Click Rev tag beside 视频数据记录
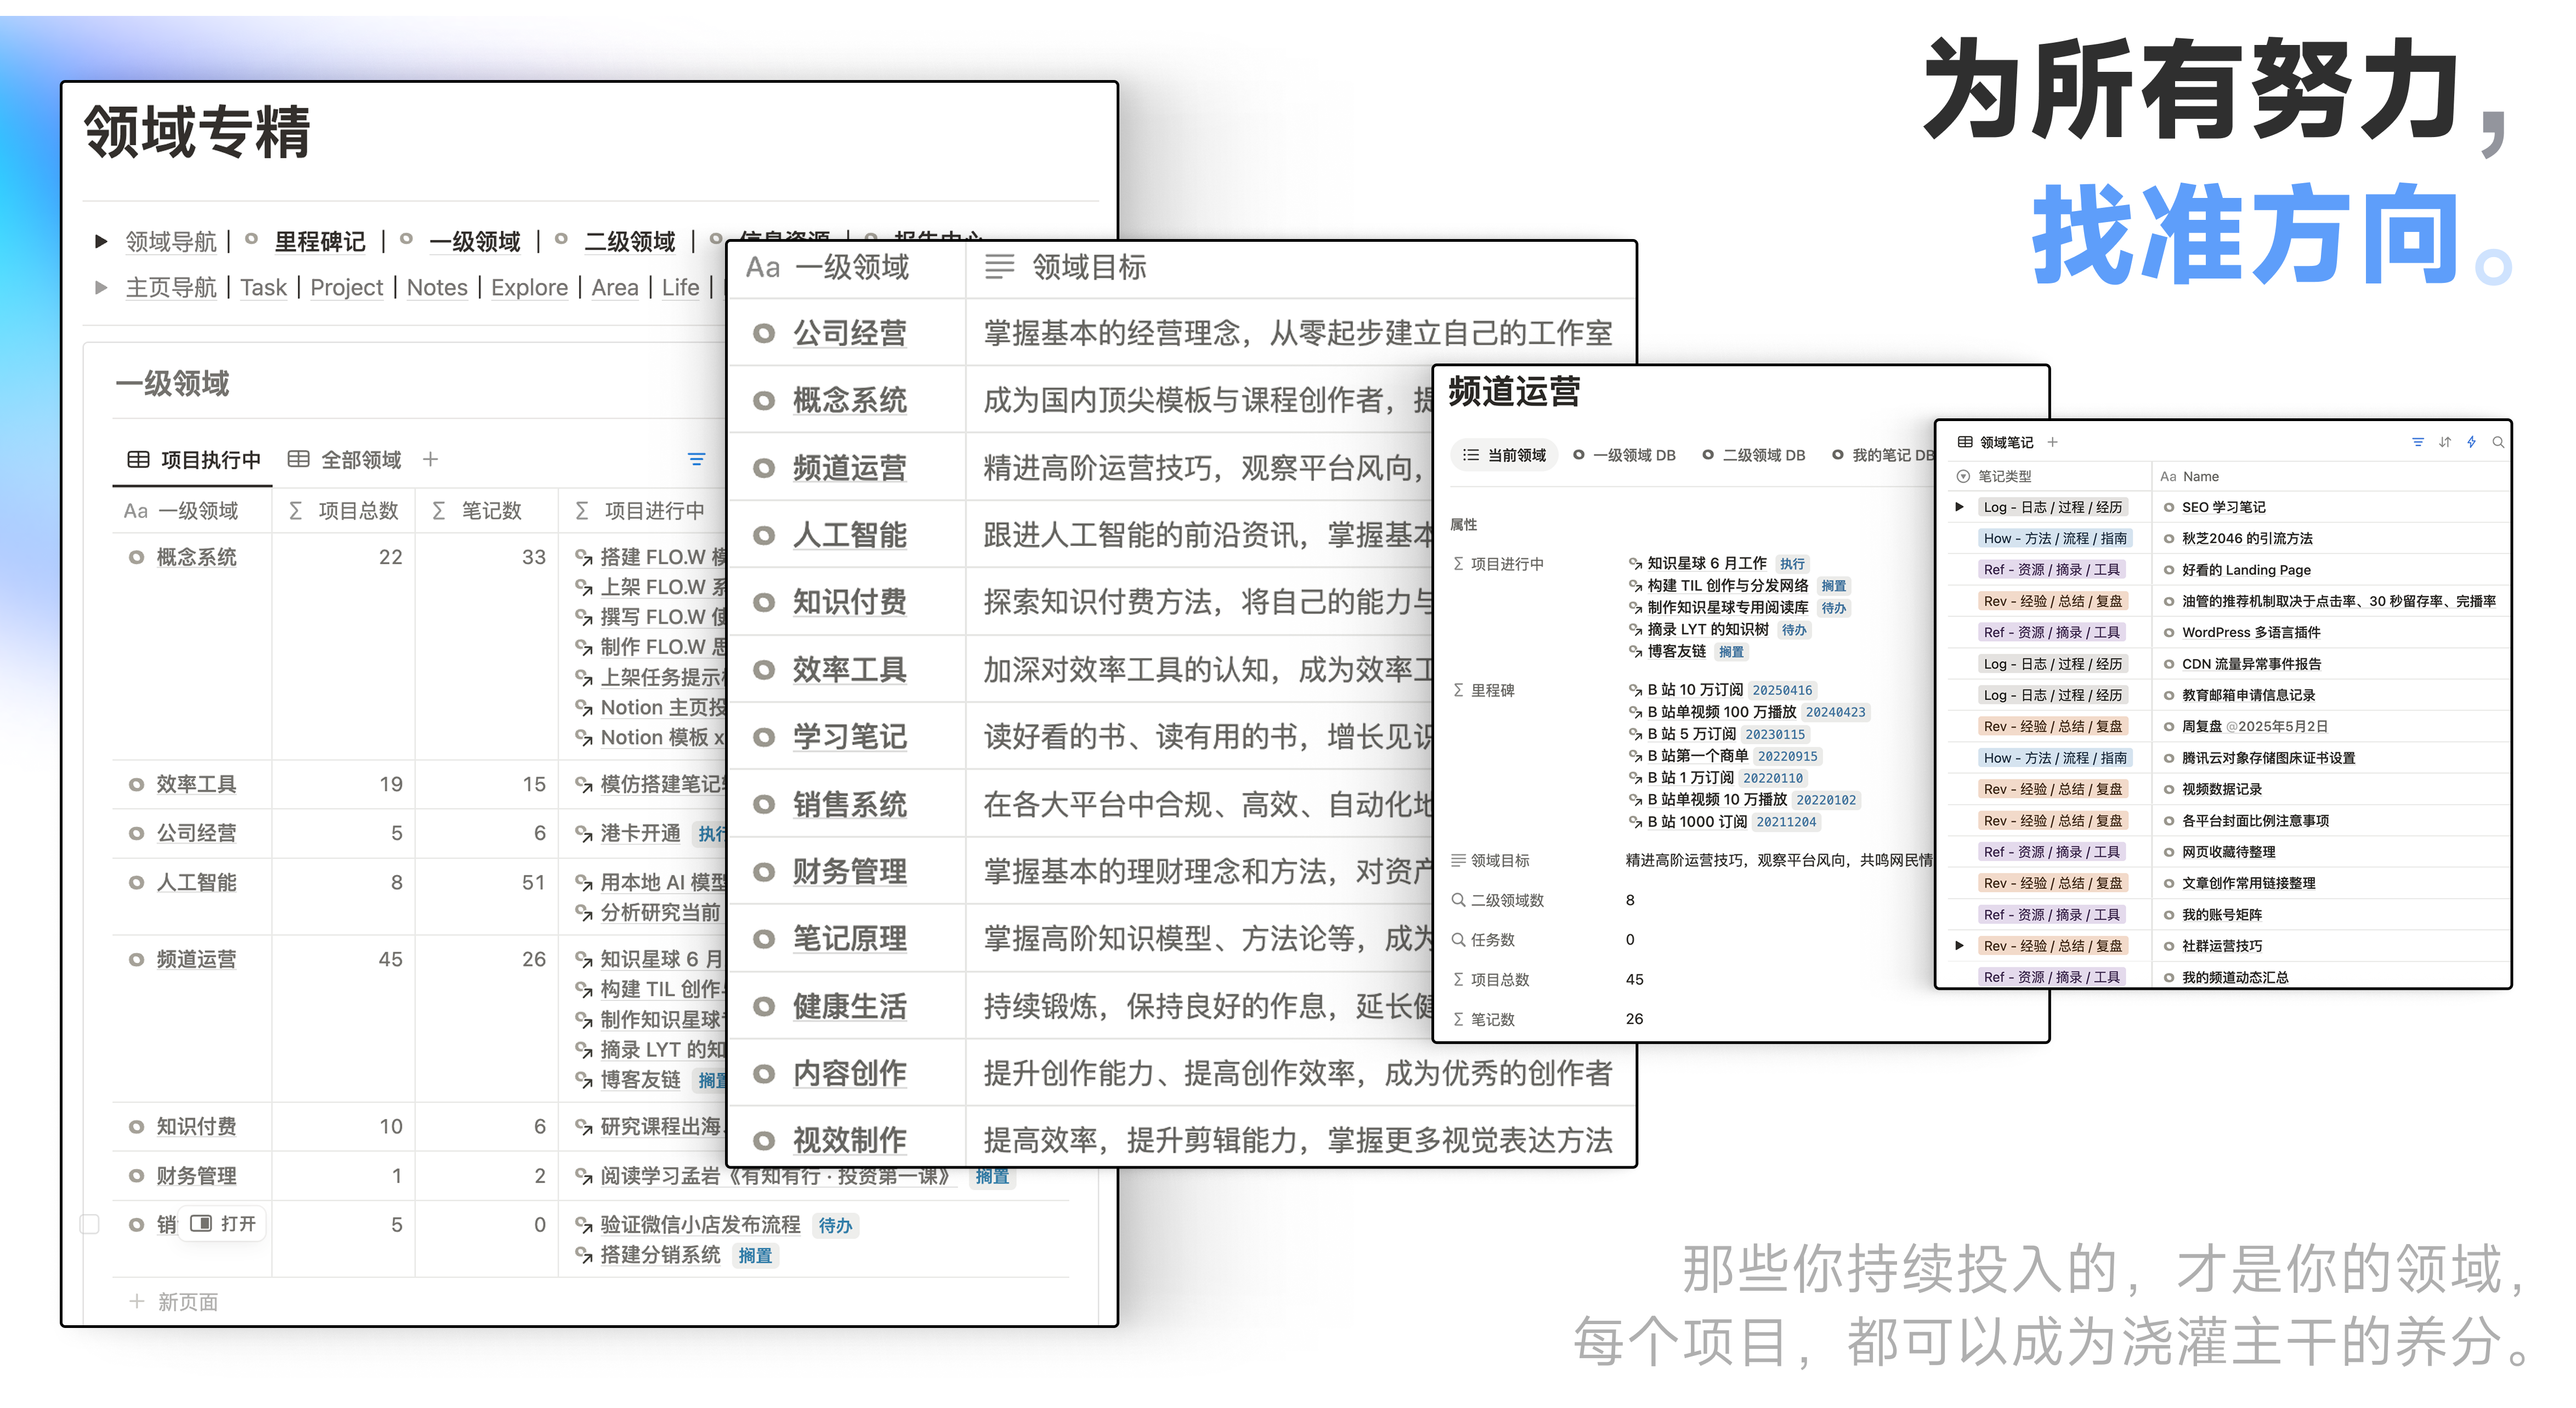The width and height of the screenshot is (2576, 1408). pos(2053,789)
